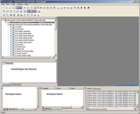140x114 pixels.
Task: Open the Tools menu
Action: click(x=13, y=4)
